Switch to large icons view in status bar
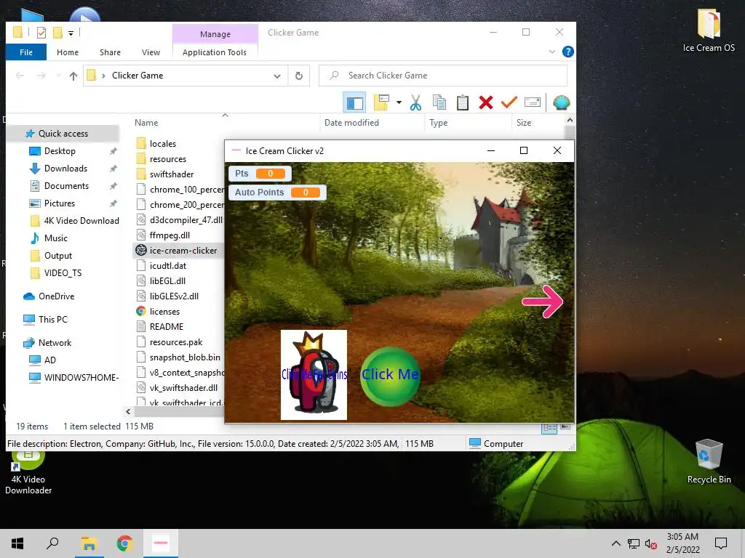Screen dimensions: 745x558 tap(565, 428)
